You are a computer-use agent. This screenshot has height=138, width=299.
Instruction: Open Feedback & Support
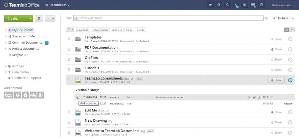tap(27, 78)
